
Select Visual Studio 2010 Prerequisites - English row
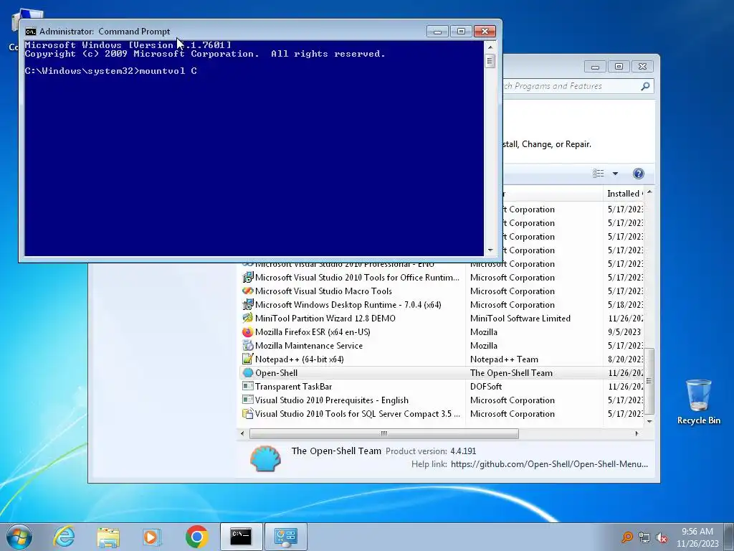pos(442,400)
